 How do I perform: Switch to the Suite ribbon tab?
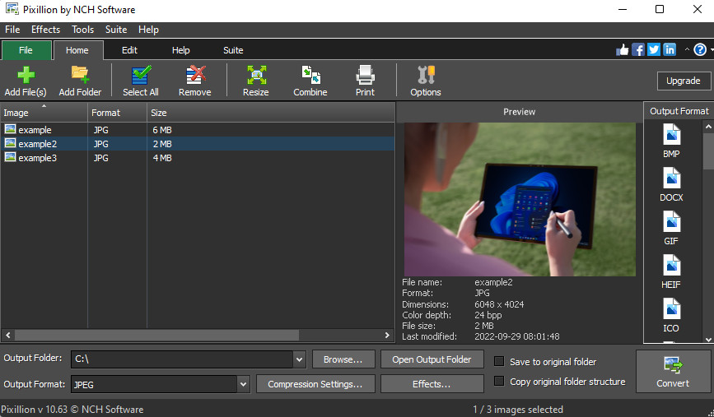coord(233,50)
